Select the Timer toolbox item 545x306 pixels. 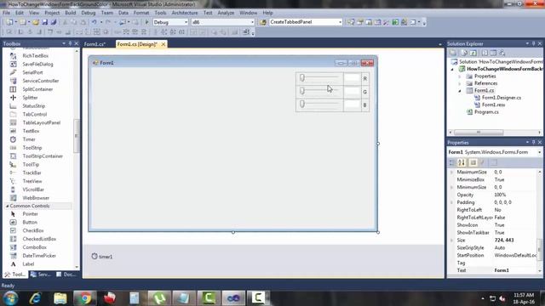29,139
